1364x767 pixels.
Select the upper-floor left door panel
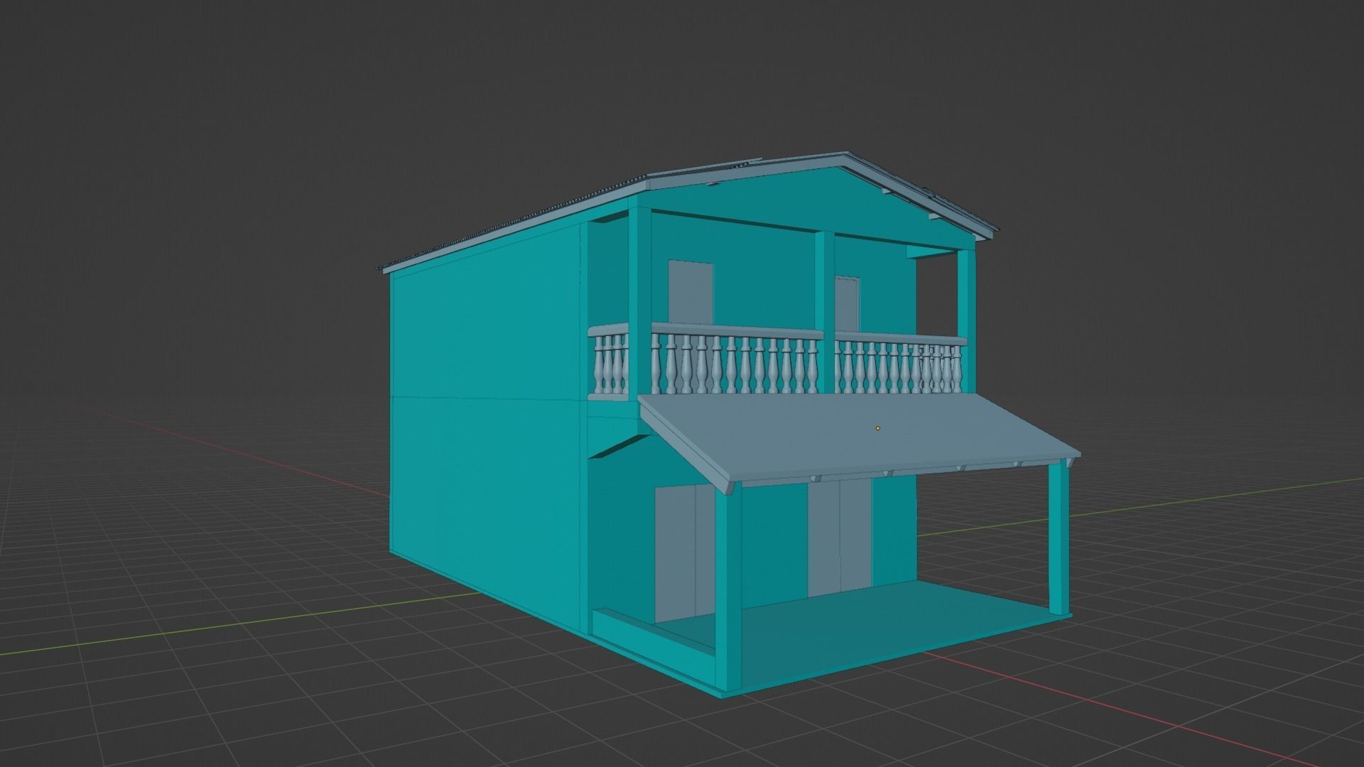point(691,293)
